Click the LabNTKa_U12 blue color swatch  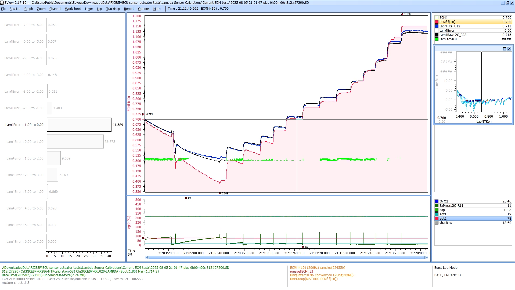437,26
